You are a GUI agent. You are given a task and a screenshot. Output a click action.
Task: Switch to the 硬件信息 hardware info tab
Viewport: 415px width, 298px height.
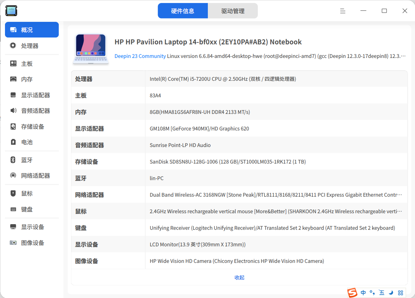183,11
